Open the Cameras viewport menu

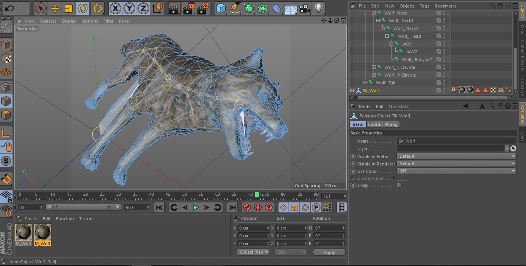pos(48,21)
